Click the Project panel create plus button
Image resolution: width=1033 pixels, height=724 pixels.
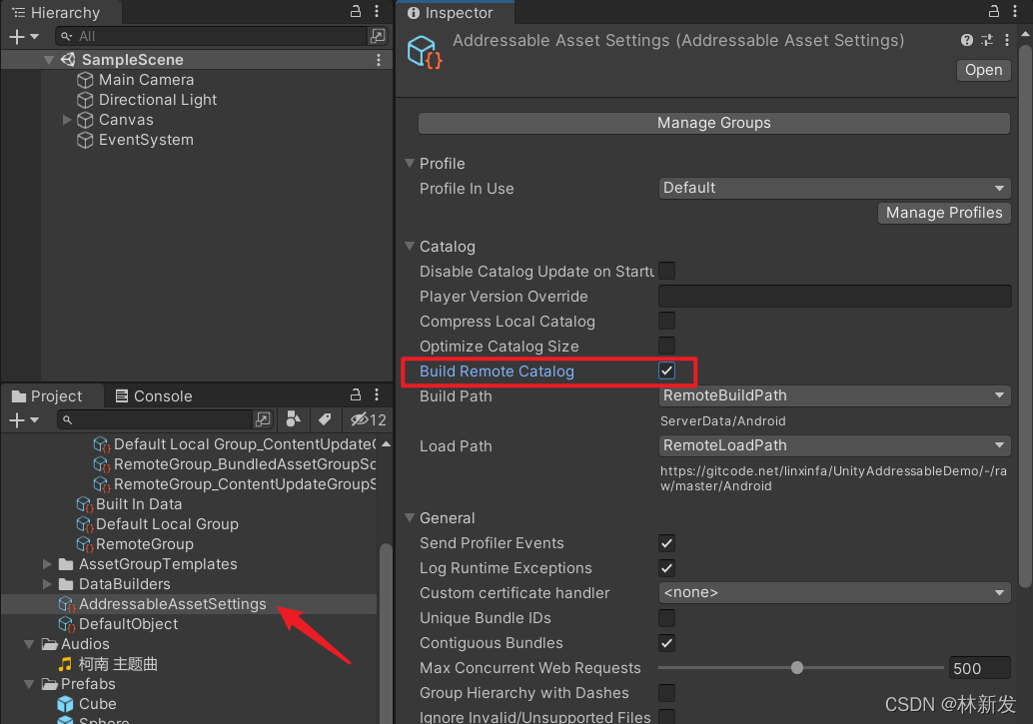click(x=17, y=419)
